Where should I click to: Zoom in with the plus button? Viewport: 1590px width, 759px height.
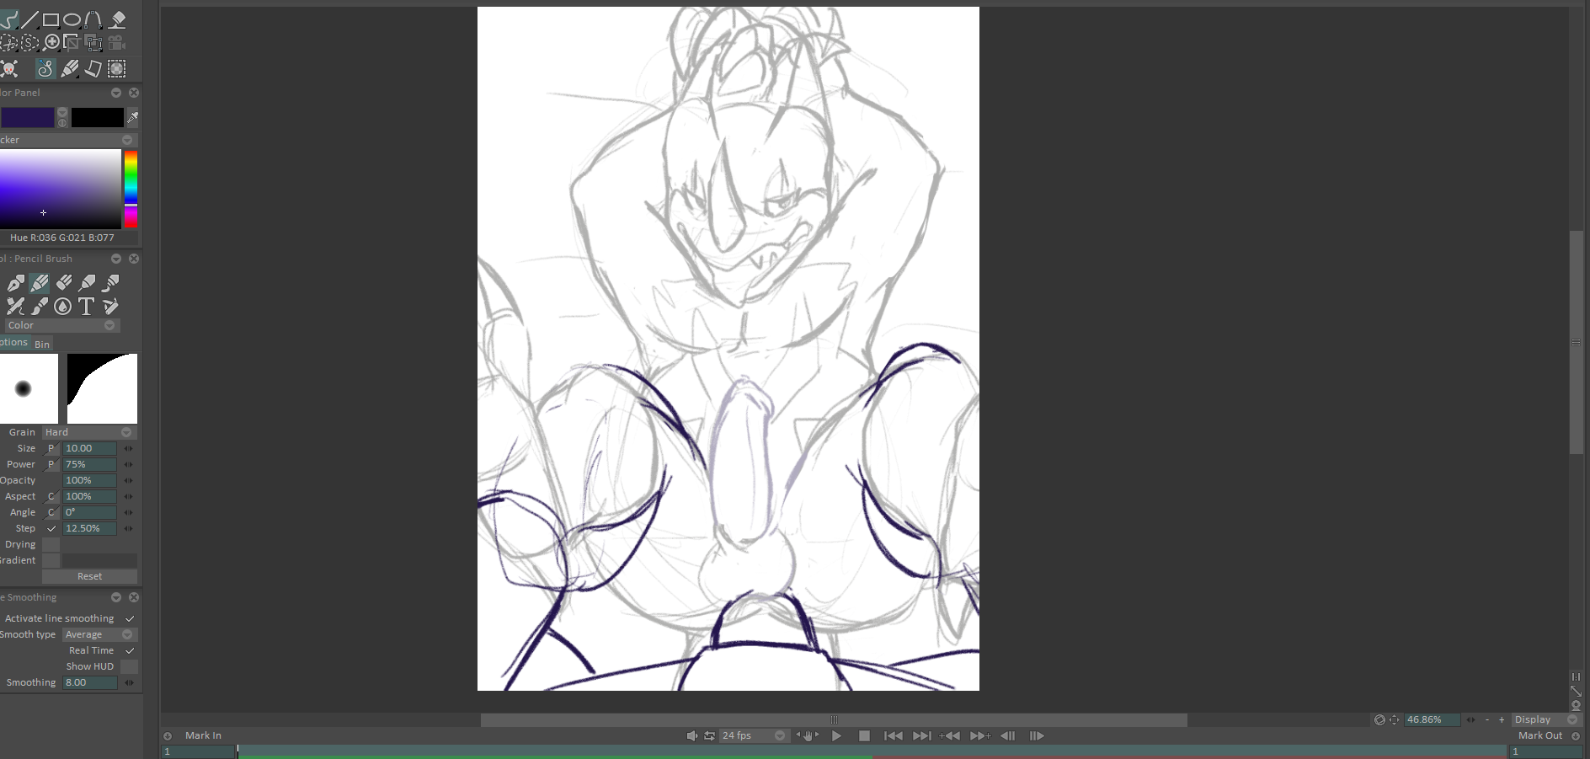[1502, 719]
